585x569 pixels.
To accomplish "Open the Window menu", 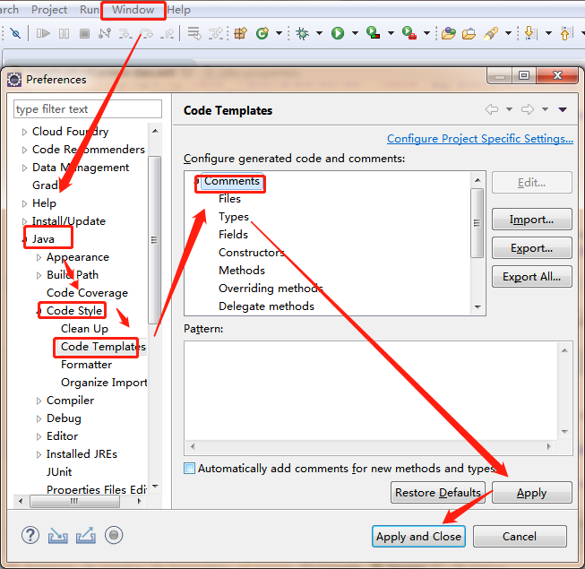I will point(133,10).
